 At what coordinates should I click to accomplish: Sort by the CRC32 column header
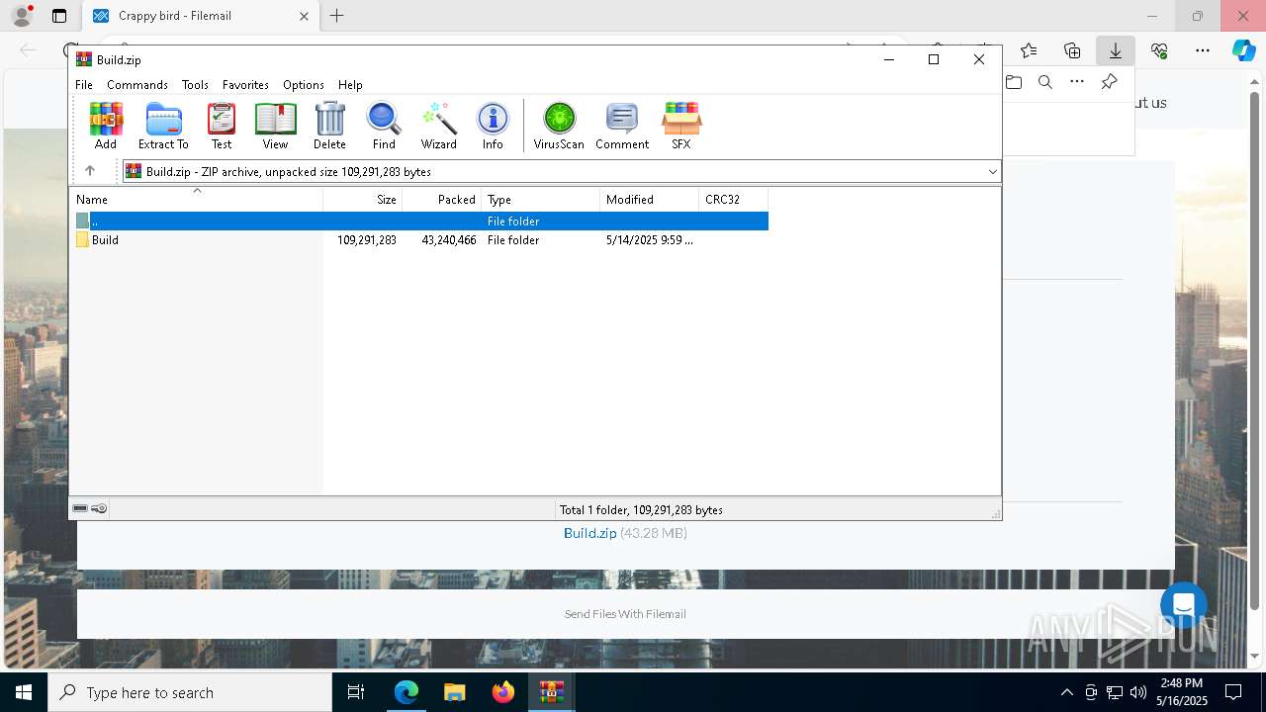pos(734,199)
